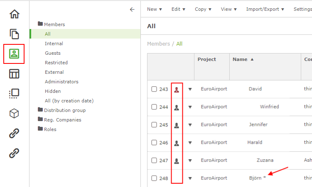Screen dimensions: 312x187
Task: Open the Members contact icon in sidebar
Action: [14, 54]
